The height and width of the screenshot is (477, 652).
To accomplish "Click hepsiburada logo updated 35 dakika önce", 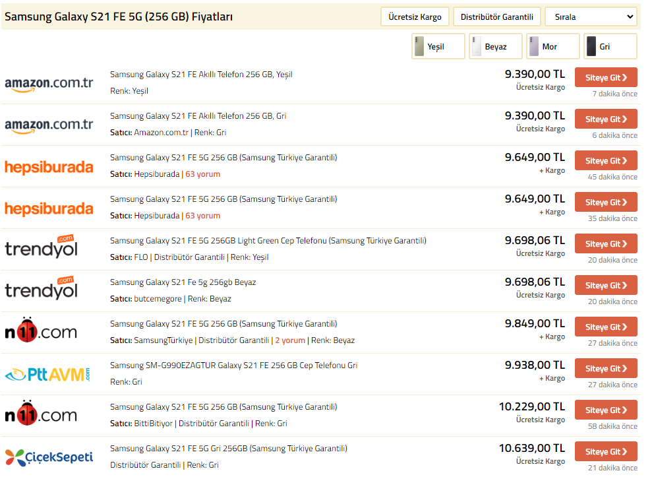I will 49,208.
